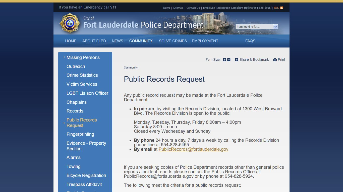
Task: Expand the Missing Persons arrow
Action: (x=64, y=57)
